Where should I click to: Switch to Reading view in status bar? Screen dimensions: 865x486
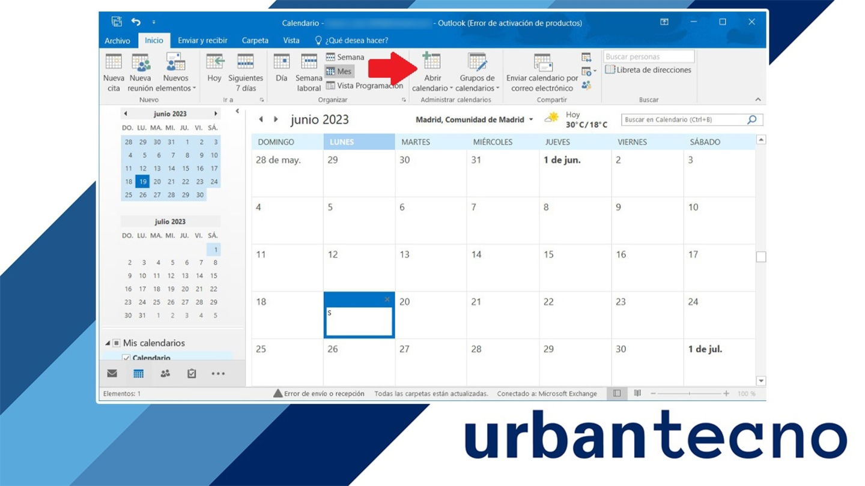click(x=637, y=394)
